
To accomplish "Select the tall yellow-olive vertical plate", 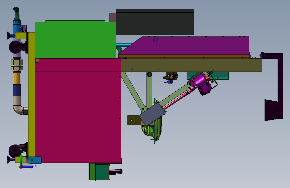I will [x=32, y=94].
